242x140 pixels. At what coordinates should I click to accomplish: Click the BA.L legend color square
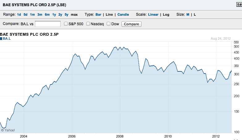click(x=1, y=38)
